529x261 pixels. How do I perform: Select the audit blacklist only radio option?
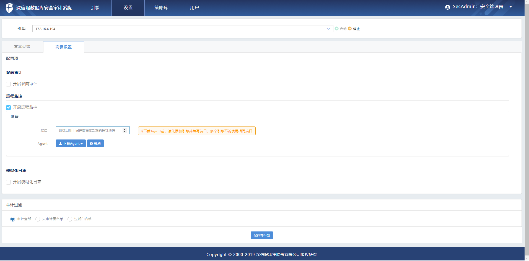click(38, 219)
